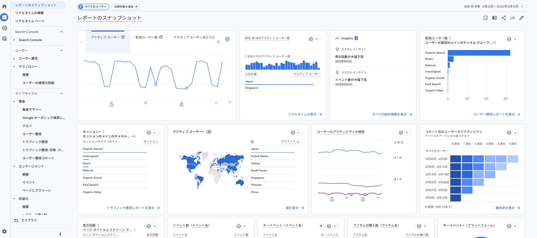The image size is (537, 238).
Task: Click the world map on country card
Action: [x=213, y=171]
